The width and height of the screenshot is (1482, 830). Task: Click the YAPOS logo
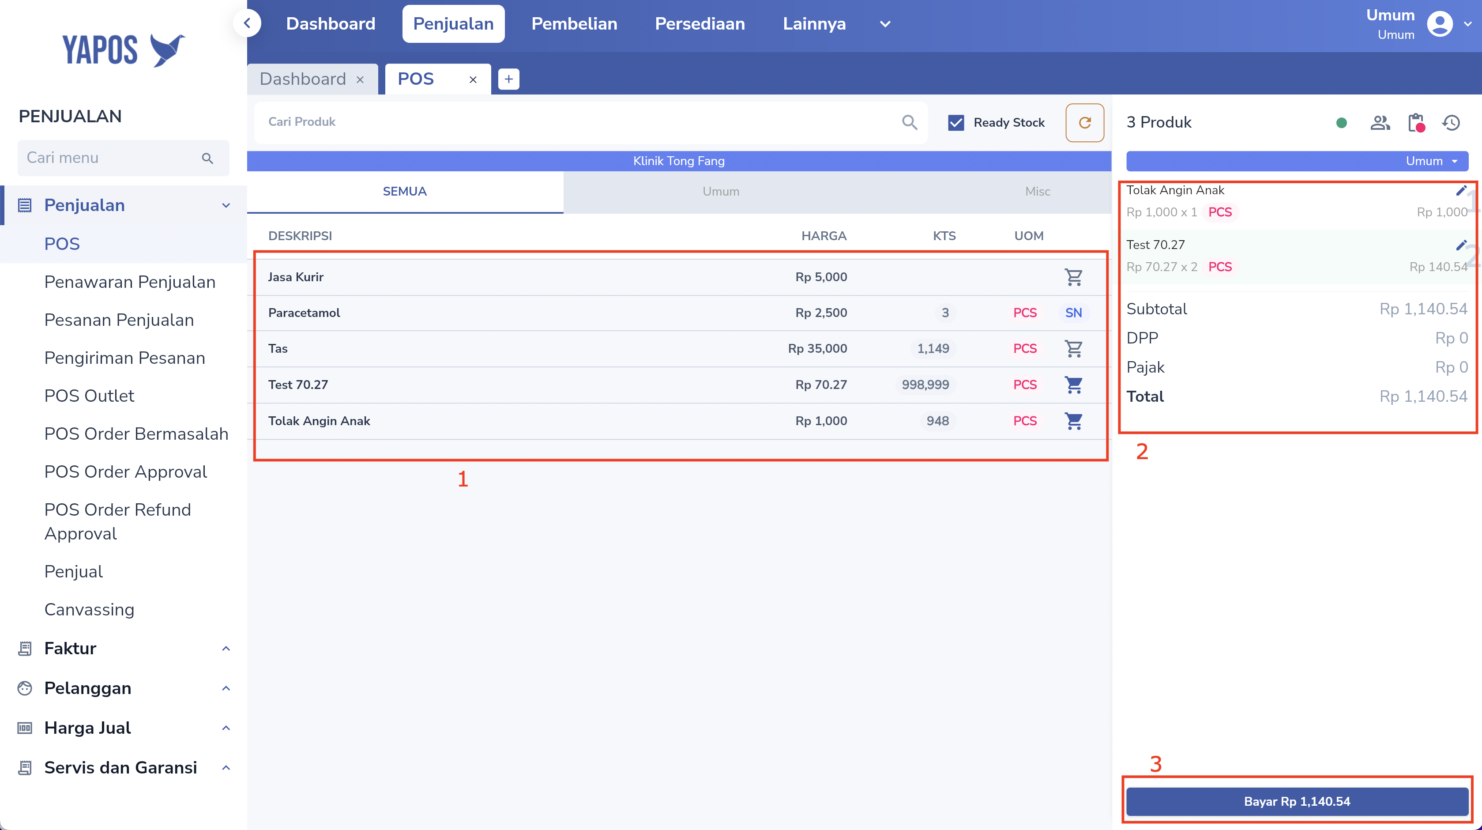tap(124, 50)
